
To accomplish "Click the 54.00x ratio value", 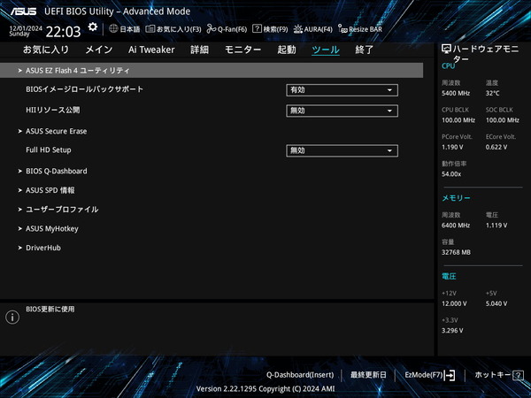I will pos(451,174).
